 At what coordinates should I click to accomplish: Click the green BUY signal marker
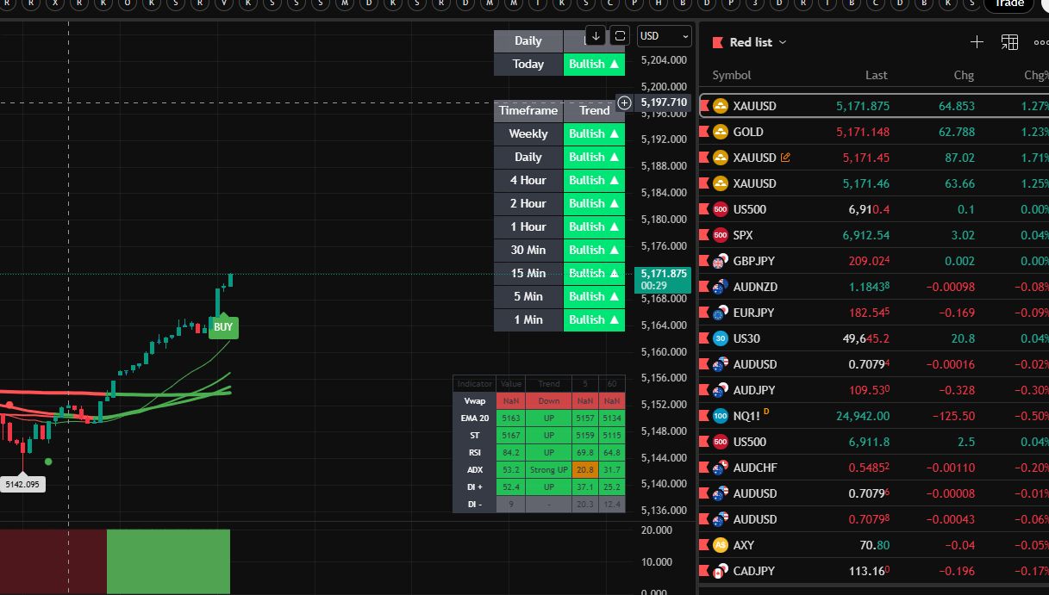pos(222,327)
